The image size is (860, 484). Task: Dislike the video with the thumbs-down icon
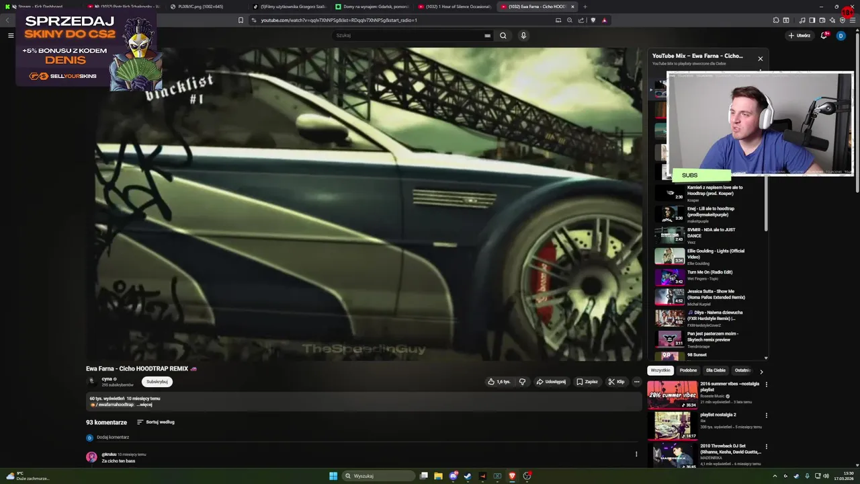(x=522, y=382)
